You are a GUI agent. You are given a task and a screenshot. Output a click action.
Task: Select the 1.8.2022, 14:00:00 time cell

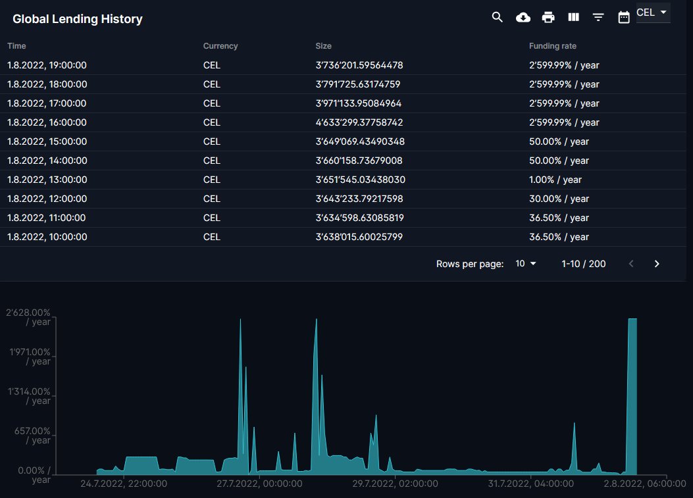[x=47, y=161]
